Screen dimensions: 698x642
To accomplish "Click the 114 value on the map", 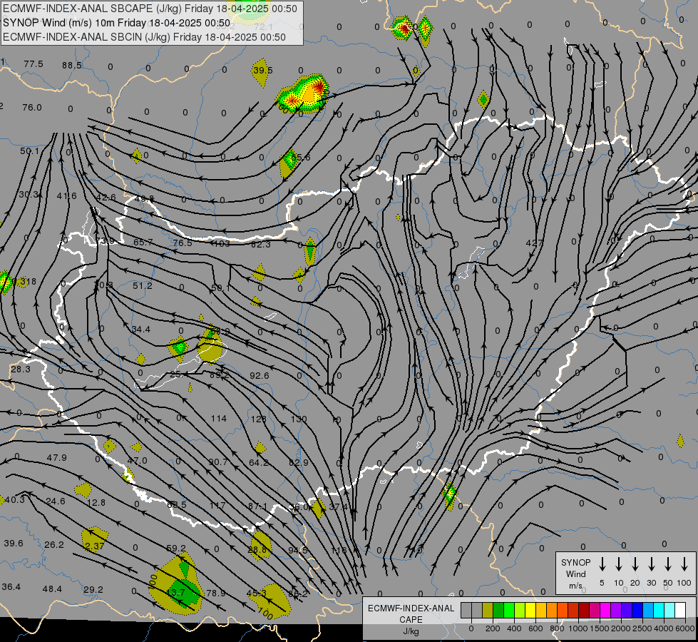I will pyautogui.click(x=219, y=418).
